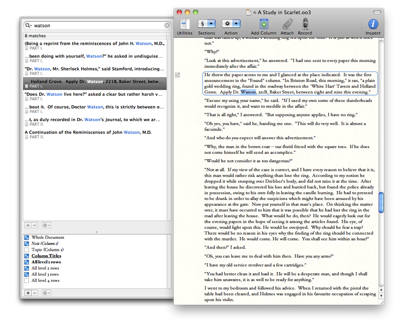Click the document scroll up arrow

pos(381,290)
